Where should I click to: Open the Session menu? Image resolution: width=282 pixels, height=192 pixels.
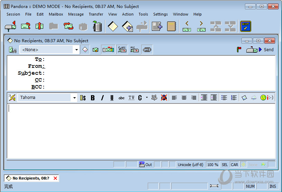click(x=13, y=14)
